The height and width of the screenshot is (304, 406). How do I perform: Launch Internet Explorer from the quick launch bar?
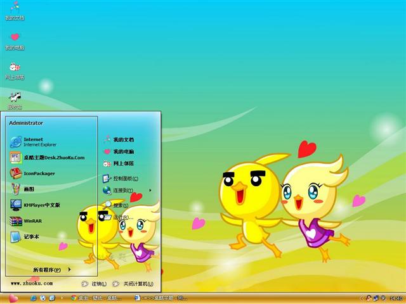point(33,298)
